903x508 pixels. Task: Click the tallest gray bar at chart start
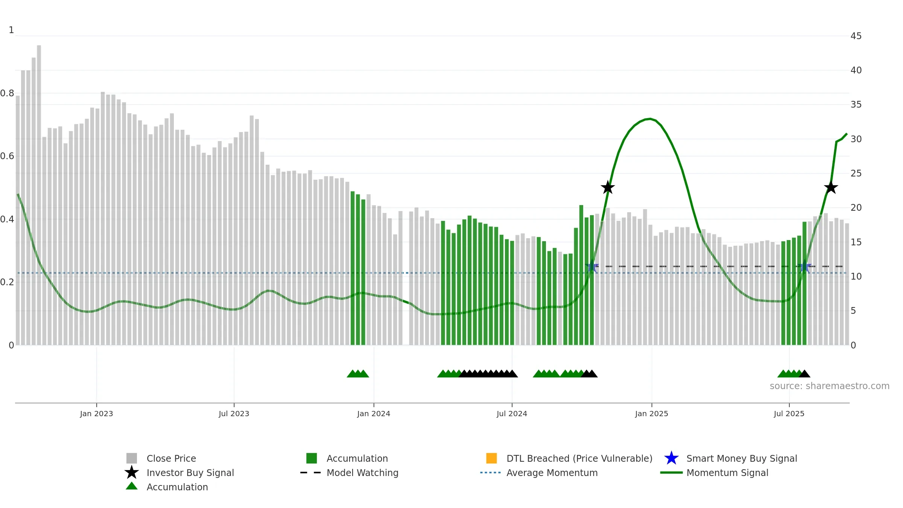pyautogui.click(x=39, y=195)
